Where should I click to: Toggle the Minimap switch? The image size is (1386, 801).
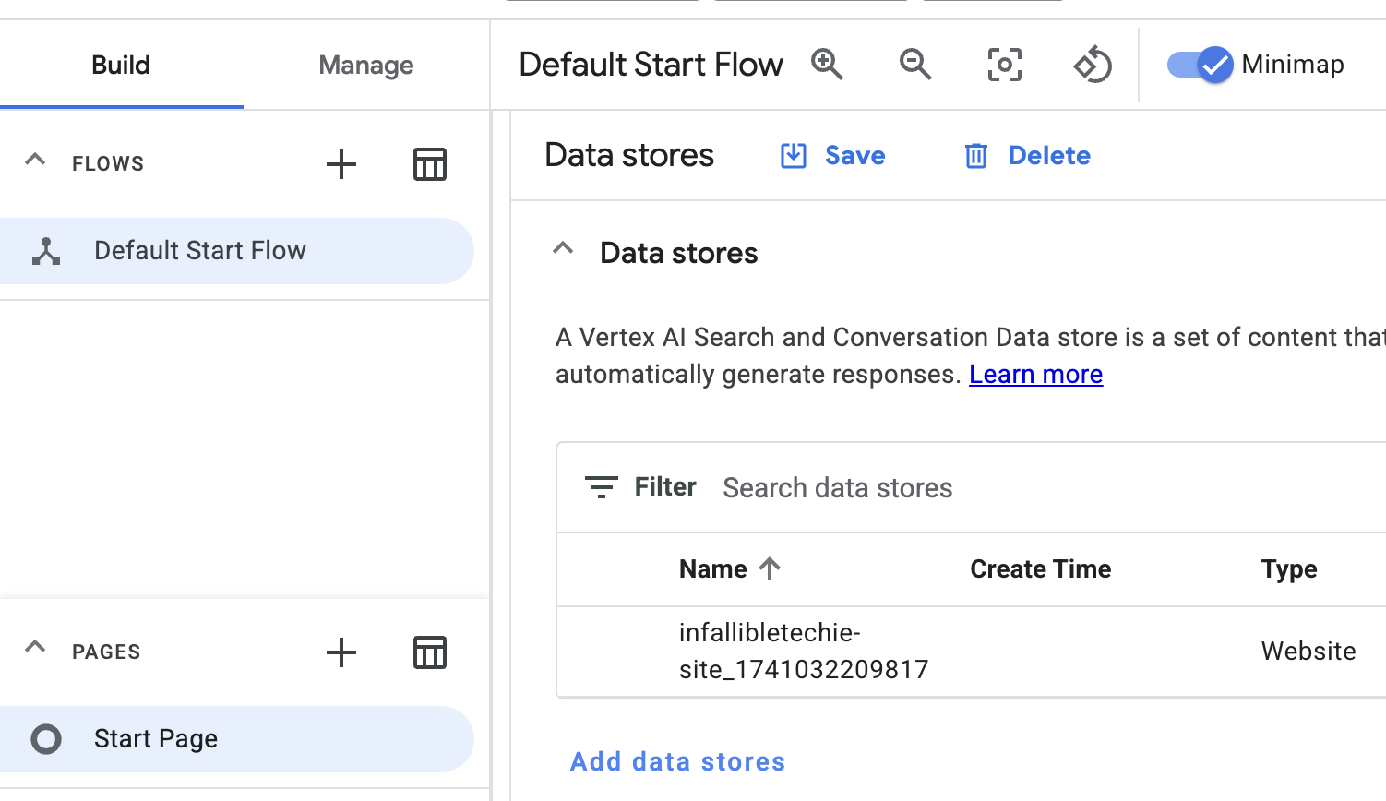coord(1200,65)
